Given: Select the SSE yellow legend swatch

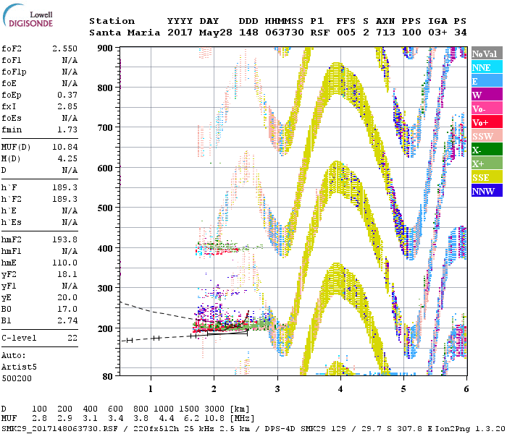Looking at the screenshot, I should click(487, 177).
